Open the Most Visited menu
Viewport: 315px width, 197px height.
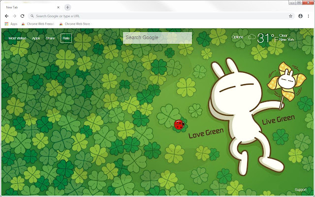pyautogui.click(x=17, y=38)
